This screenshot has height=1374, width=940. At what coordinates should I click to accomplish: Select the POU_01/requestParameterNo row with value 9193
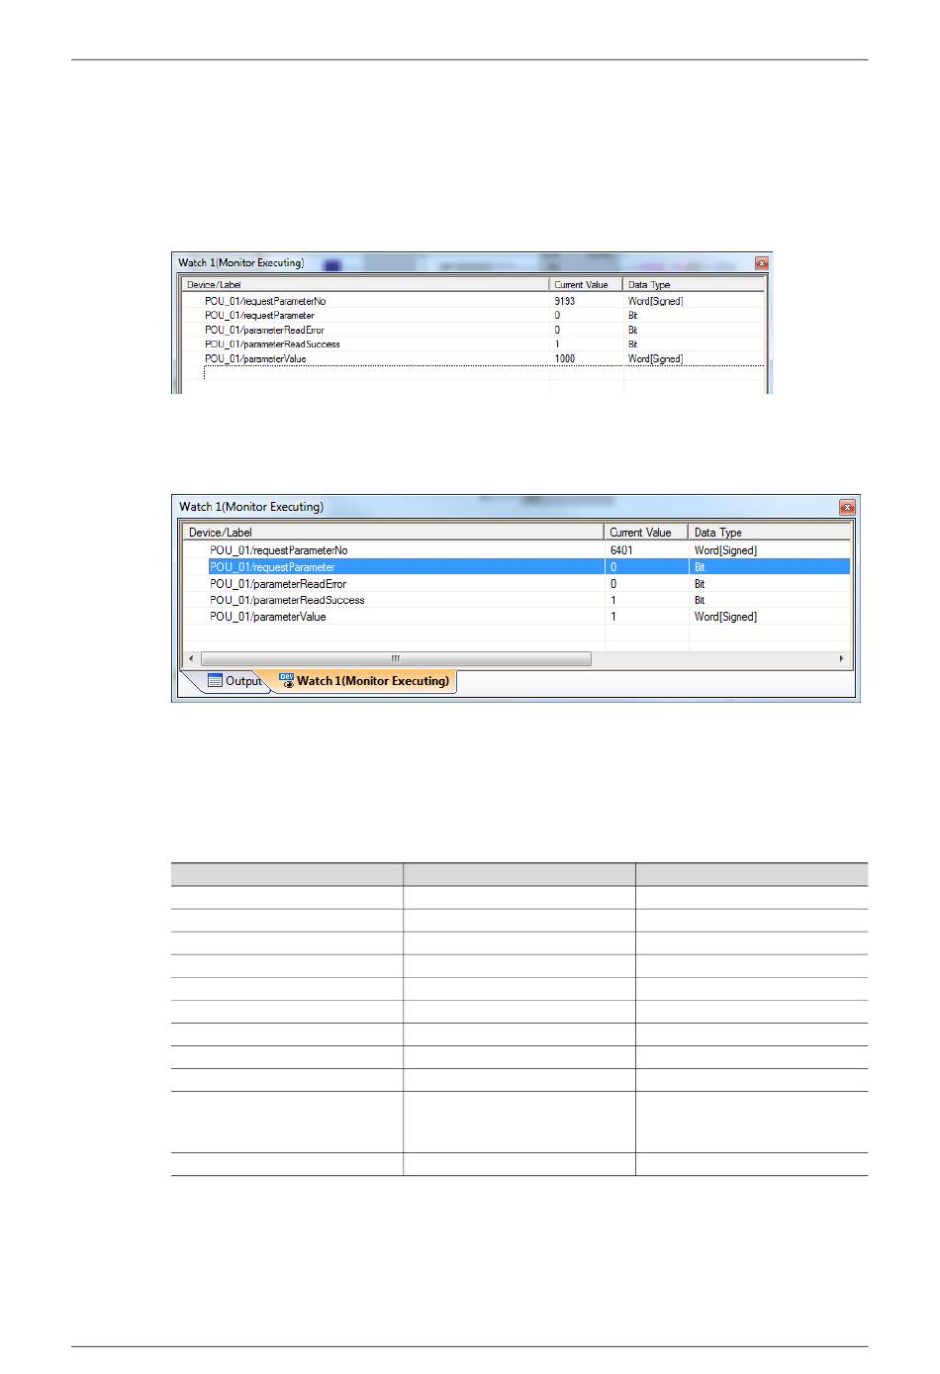click(473, 301)
